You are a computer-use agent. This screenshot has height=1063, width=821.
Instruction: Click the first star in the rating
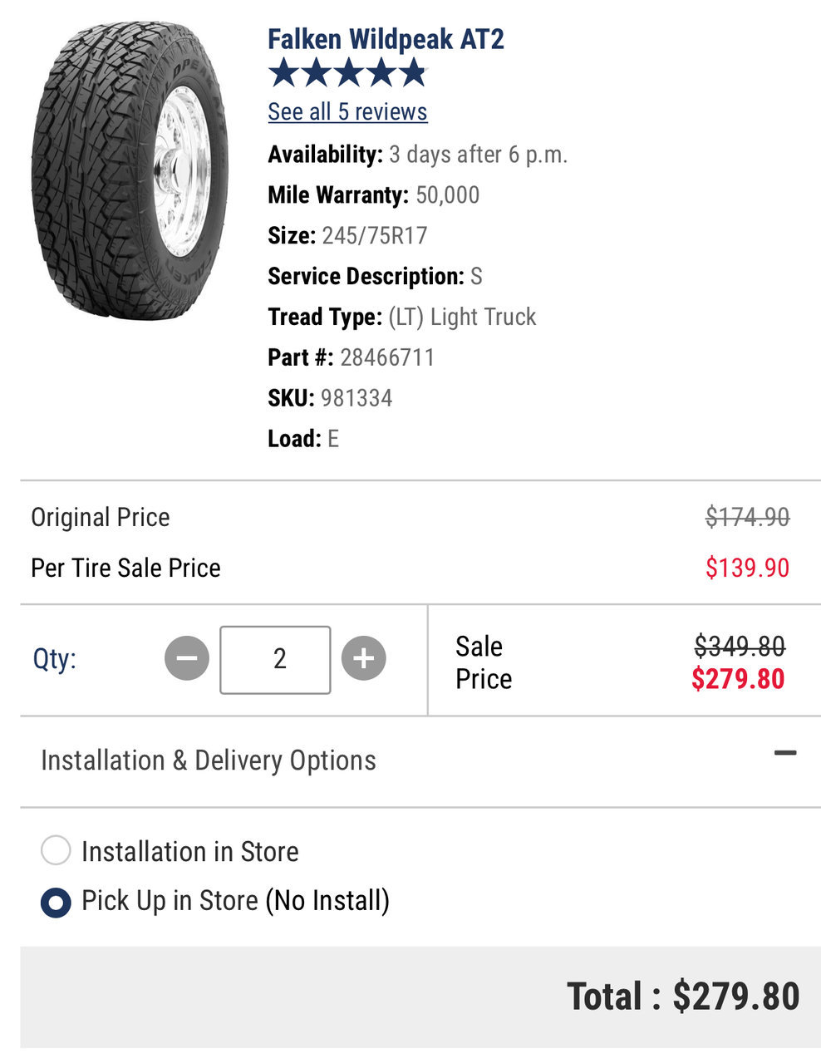[283, 73]
